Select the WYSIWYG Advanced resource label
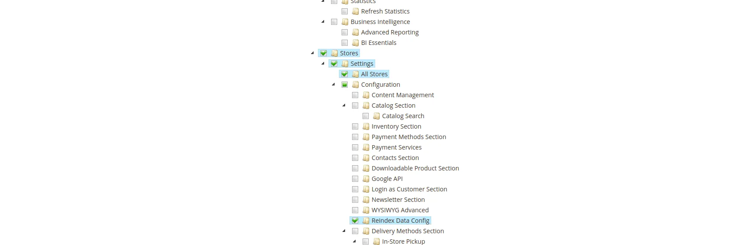 coord(400,210)
